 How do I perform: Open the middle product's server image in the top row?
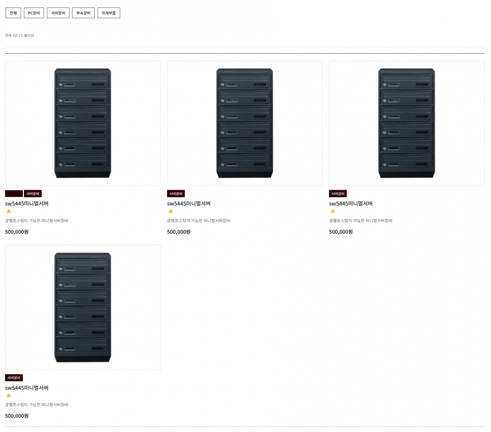pos(244,123)
